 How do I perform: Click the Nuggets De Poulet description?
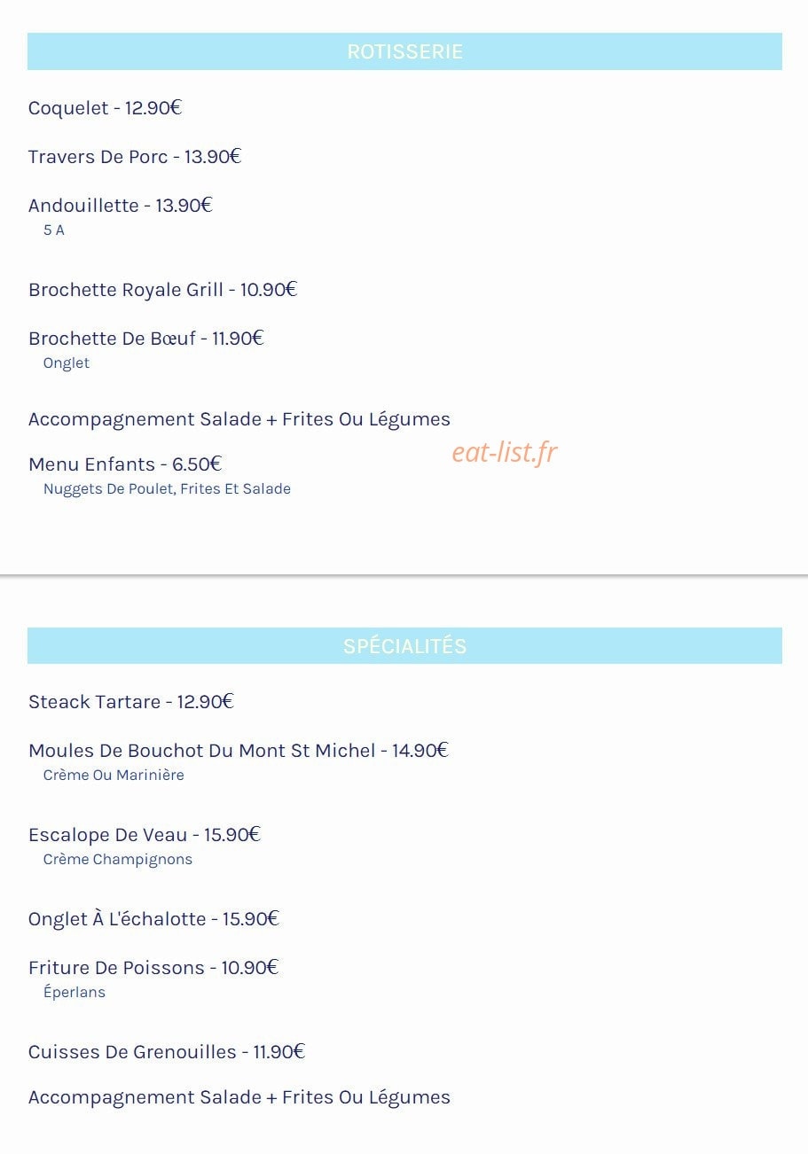point(167,489)
